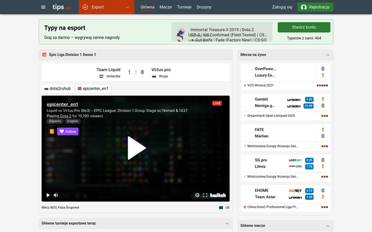The width and height of the screenshot is (372, 232).
Task: Open stream settings gear icon
Action: pyautogui.click(x=197, y=195)
